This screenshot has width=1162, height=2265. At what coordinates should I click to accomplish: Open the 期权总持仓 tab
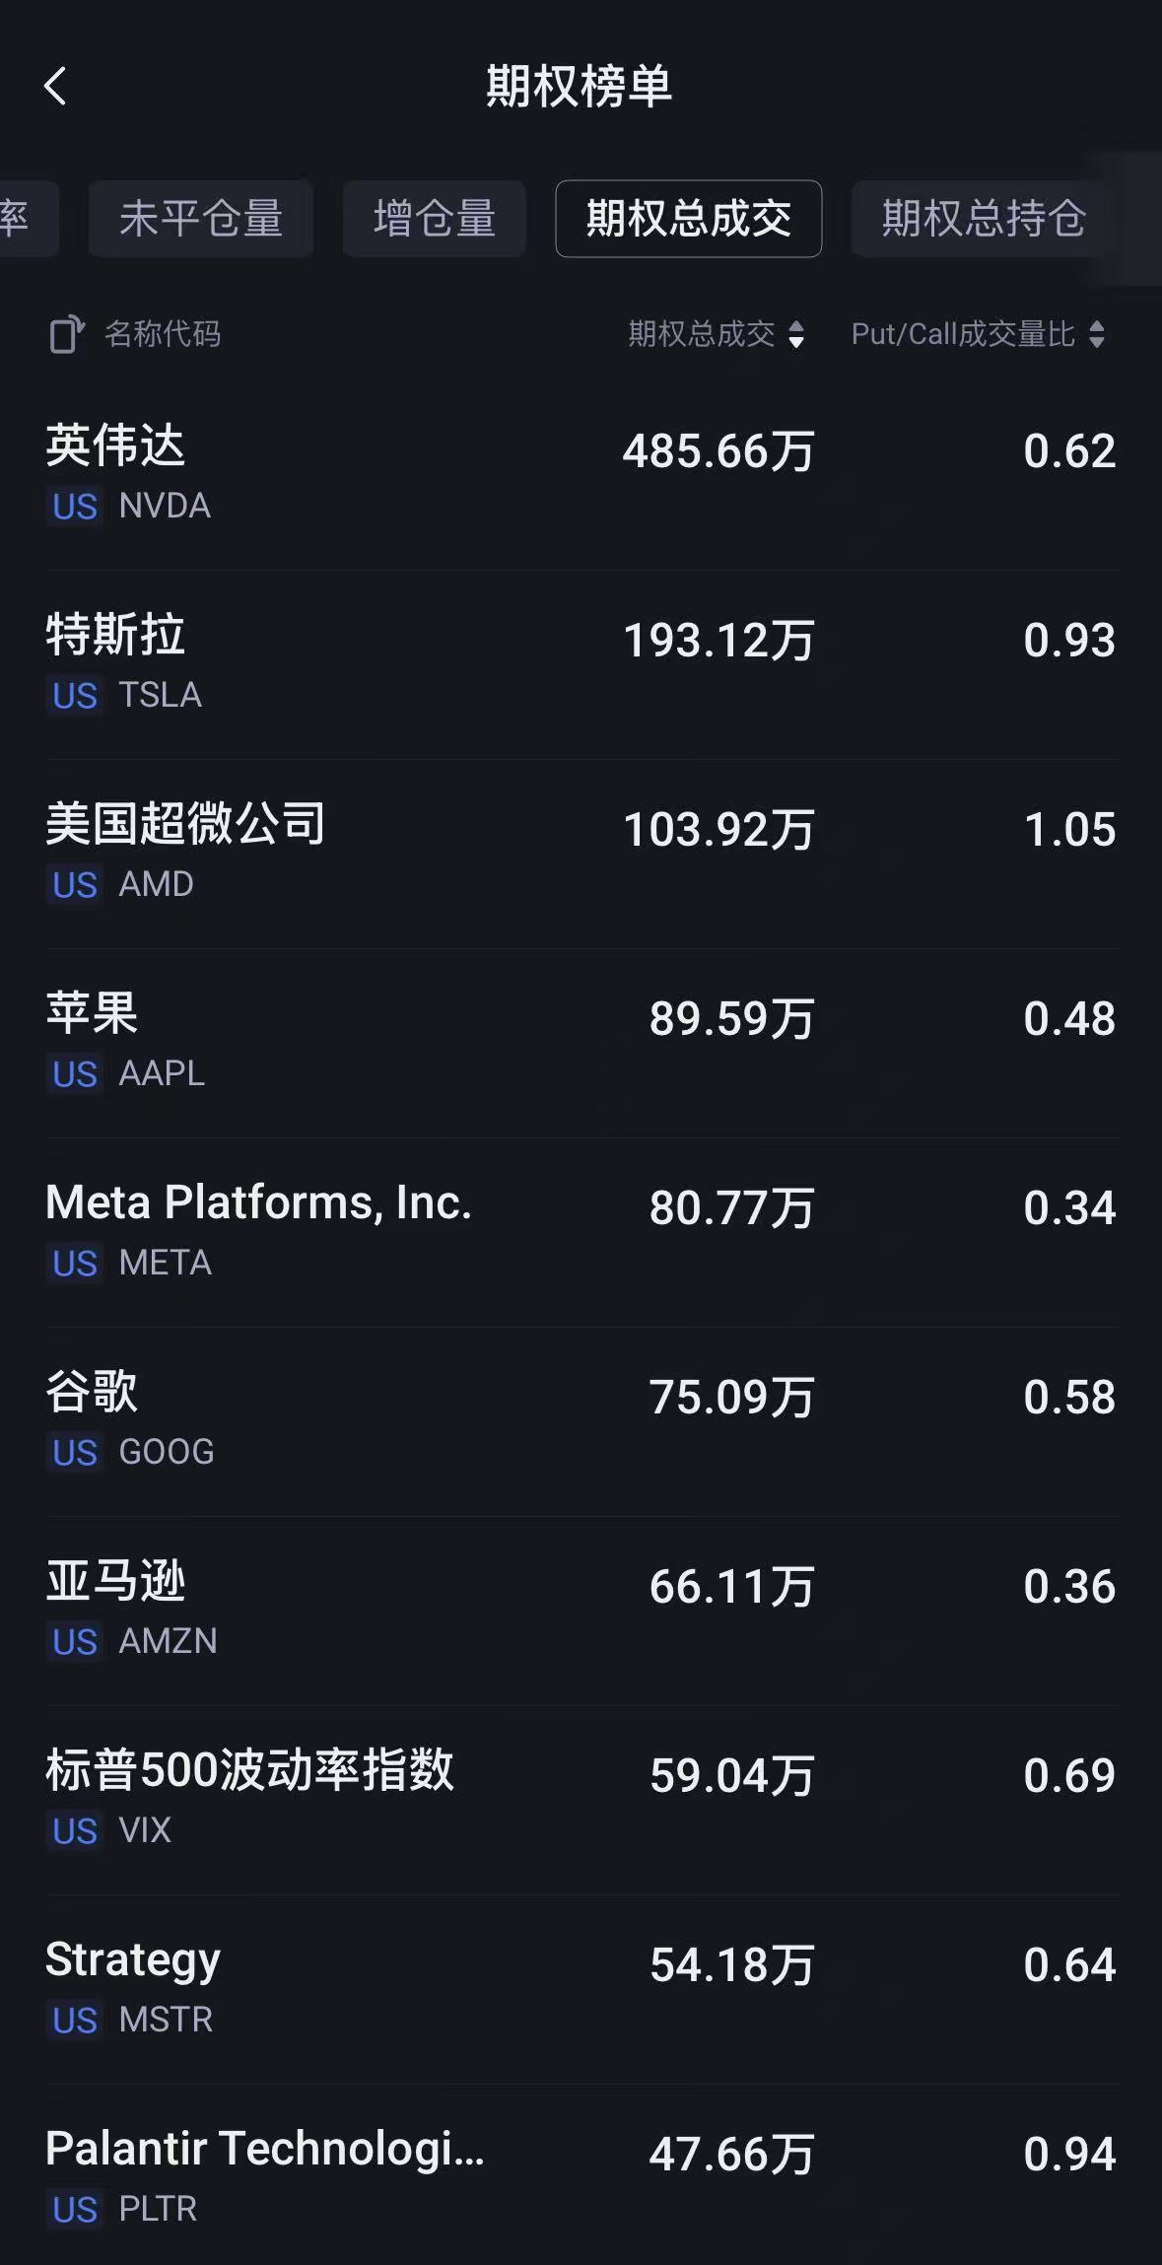click(983, 219)
